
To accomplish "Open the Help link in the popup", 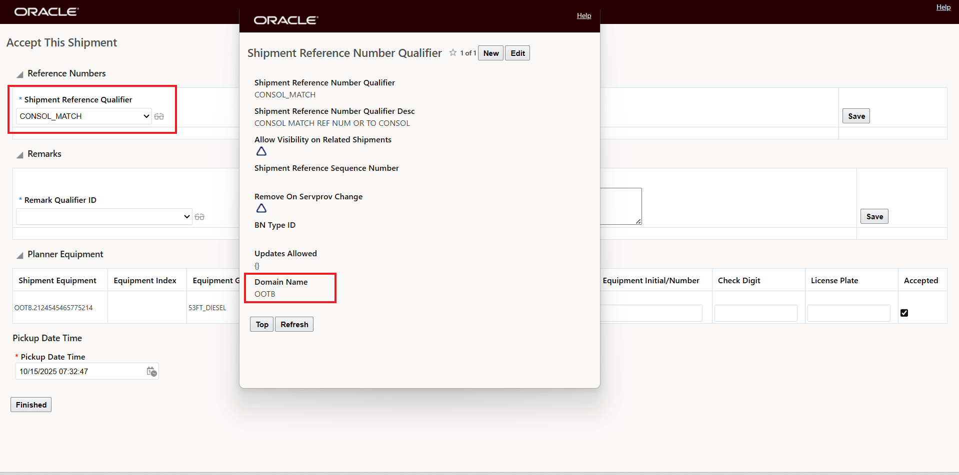I will pyautogui.click(x=583, y=15).
